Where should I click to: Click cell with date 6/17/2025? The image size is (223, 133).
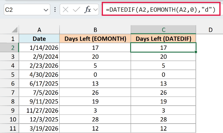39,84
